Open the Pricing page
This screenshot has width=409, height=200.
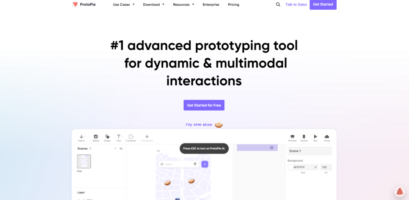click(234, 5)
